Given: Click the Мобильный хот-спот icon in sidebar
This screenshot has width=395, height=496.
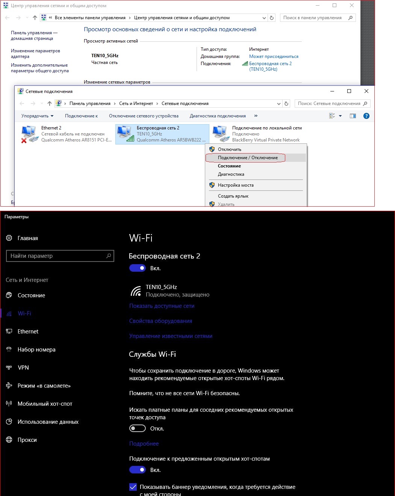Looking at the screenshot, I should (x=9, y=403).
